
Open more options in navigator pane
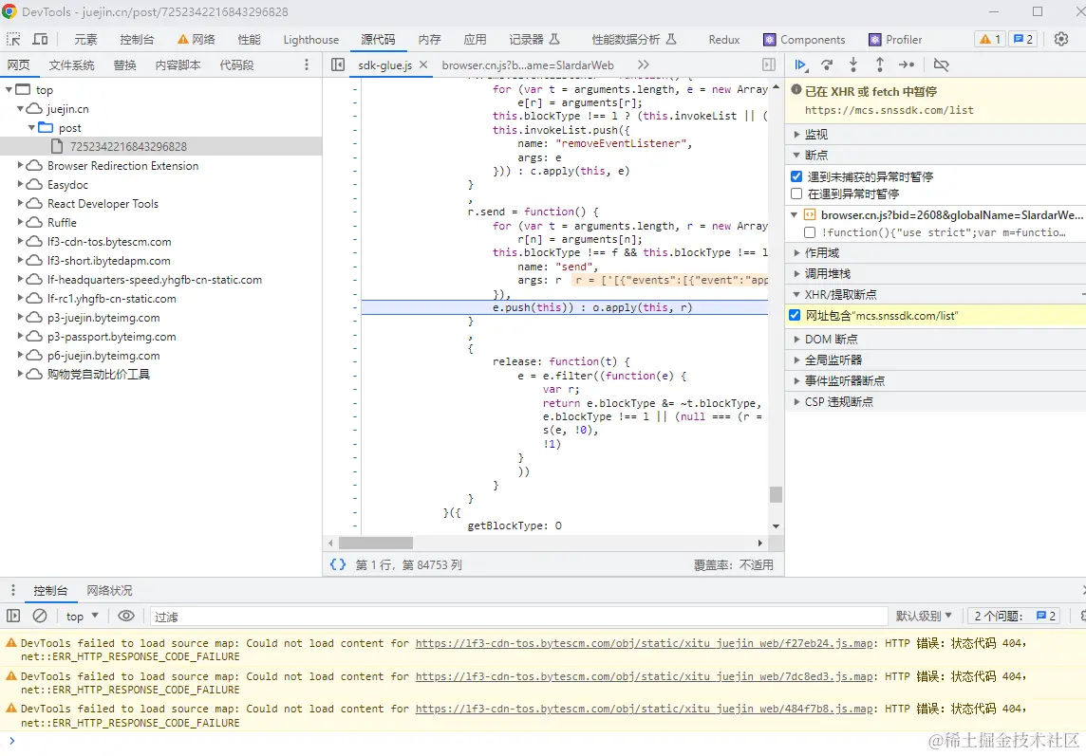click(x=307, y=65)
